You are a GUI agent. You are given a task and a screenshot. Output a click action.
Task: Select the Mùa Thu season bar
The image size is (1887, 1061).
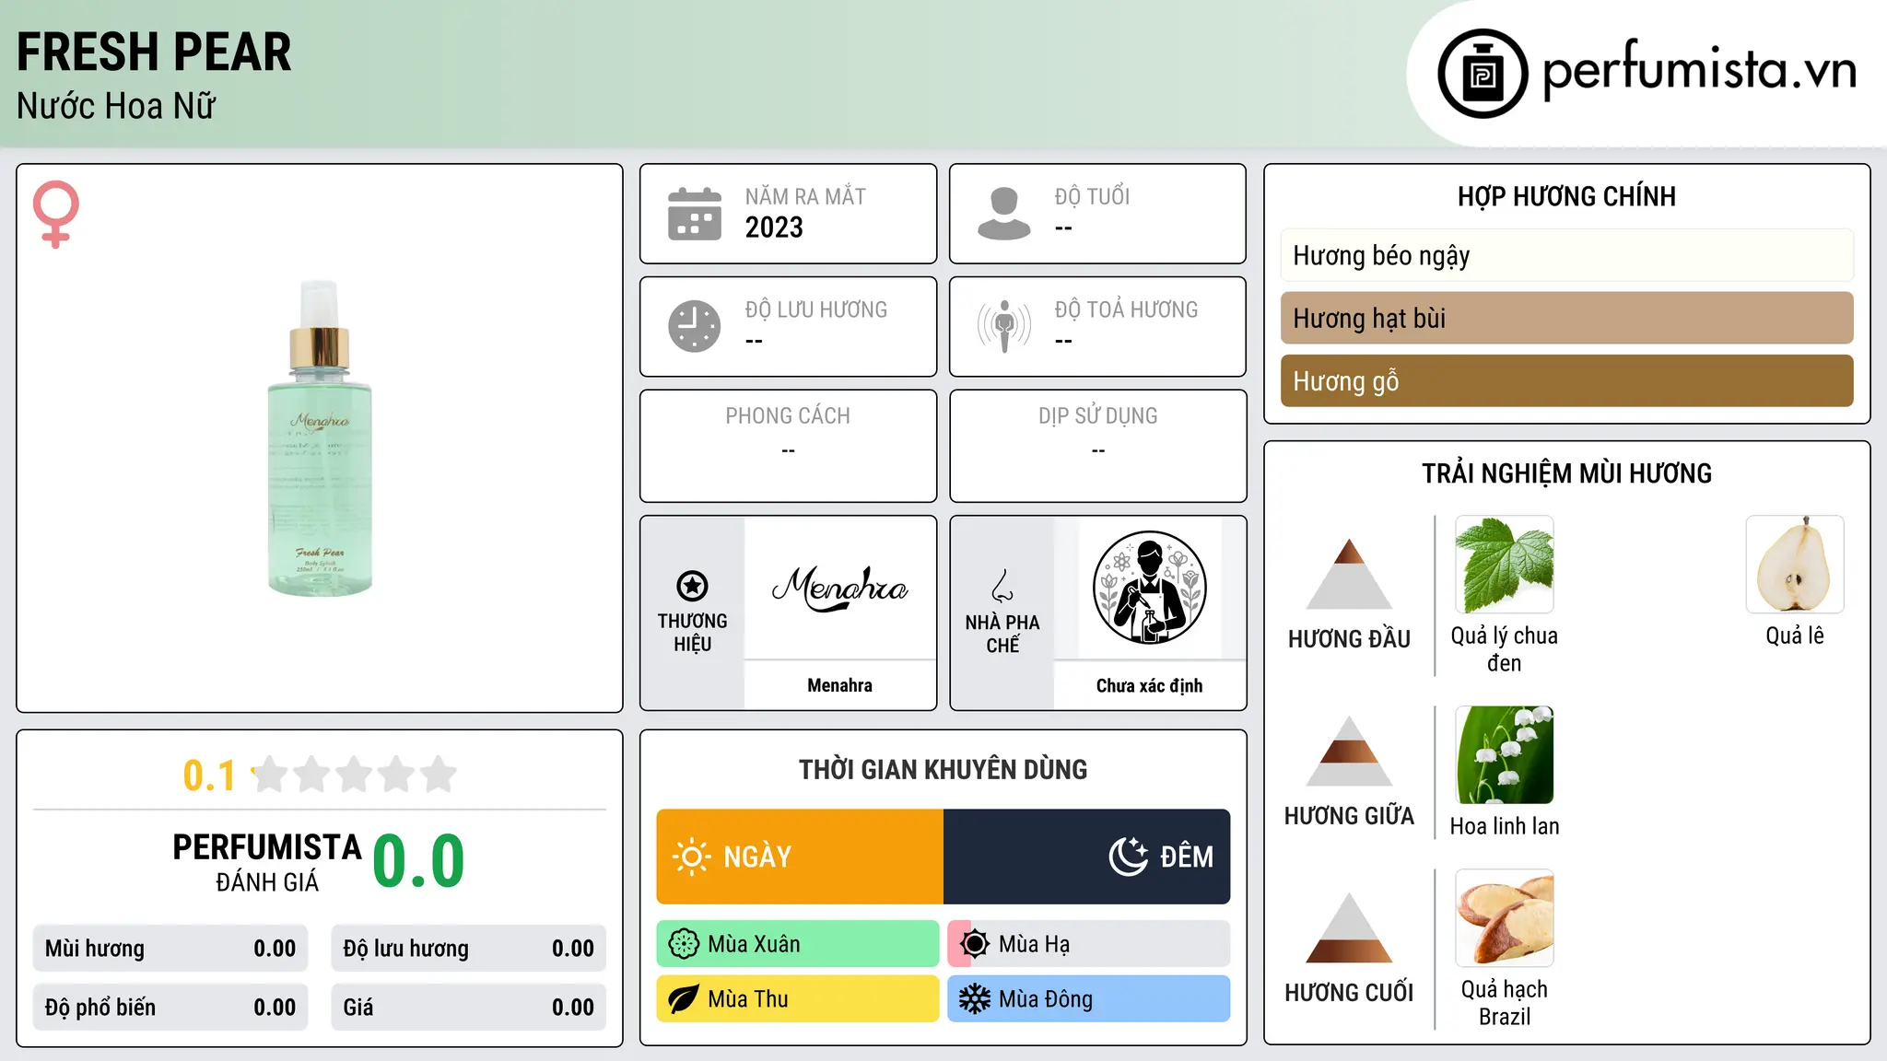[x=798, y=999]
